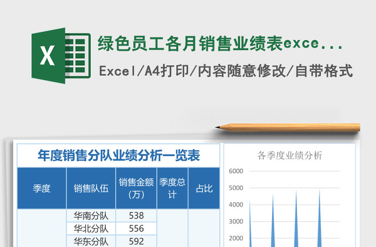Select the 华南分队 cell
This screenshot has height=247, width=376.
coord(91,216)
